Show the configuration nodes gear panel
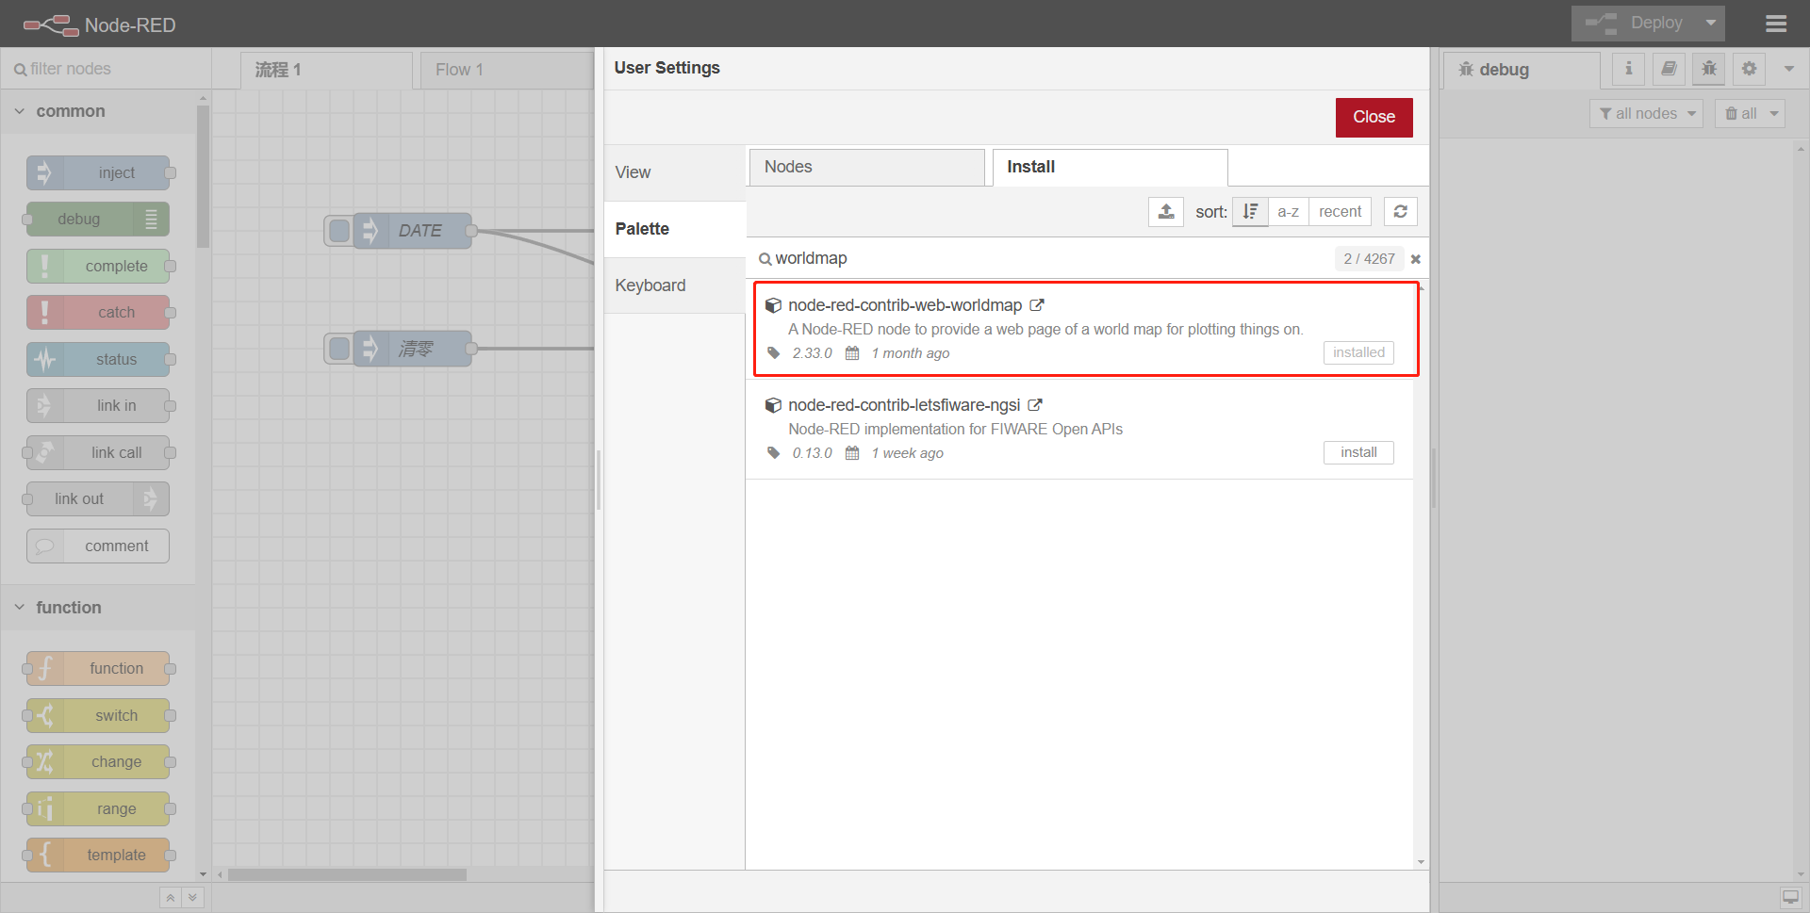 [x=1750, y=69]
